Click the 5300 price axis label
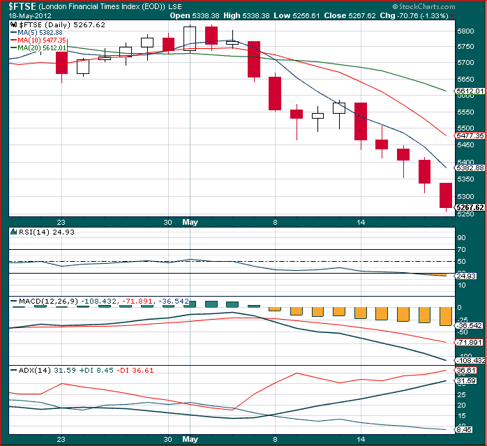487x446 pixels. point(465,196)
